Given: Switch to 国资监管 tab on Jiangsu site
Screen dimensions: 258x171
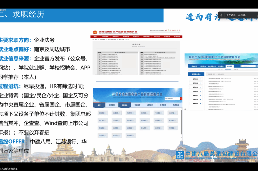Looking at the screenshot, I should point(112,105).
